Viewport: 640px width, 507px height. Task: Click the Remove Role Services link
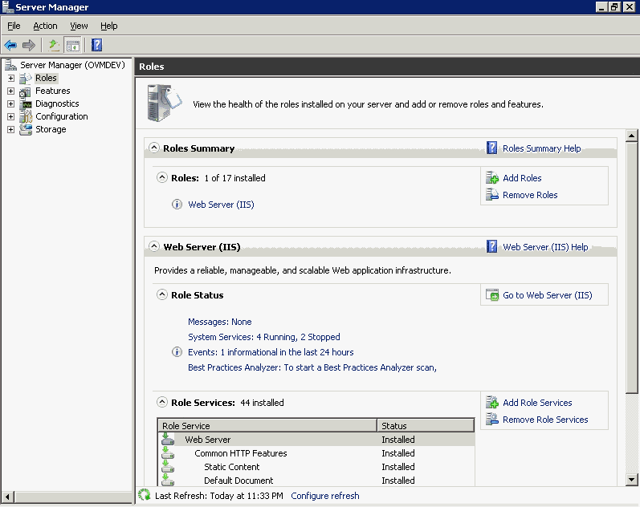pos(545,420)
